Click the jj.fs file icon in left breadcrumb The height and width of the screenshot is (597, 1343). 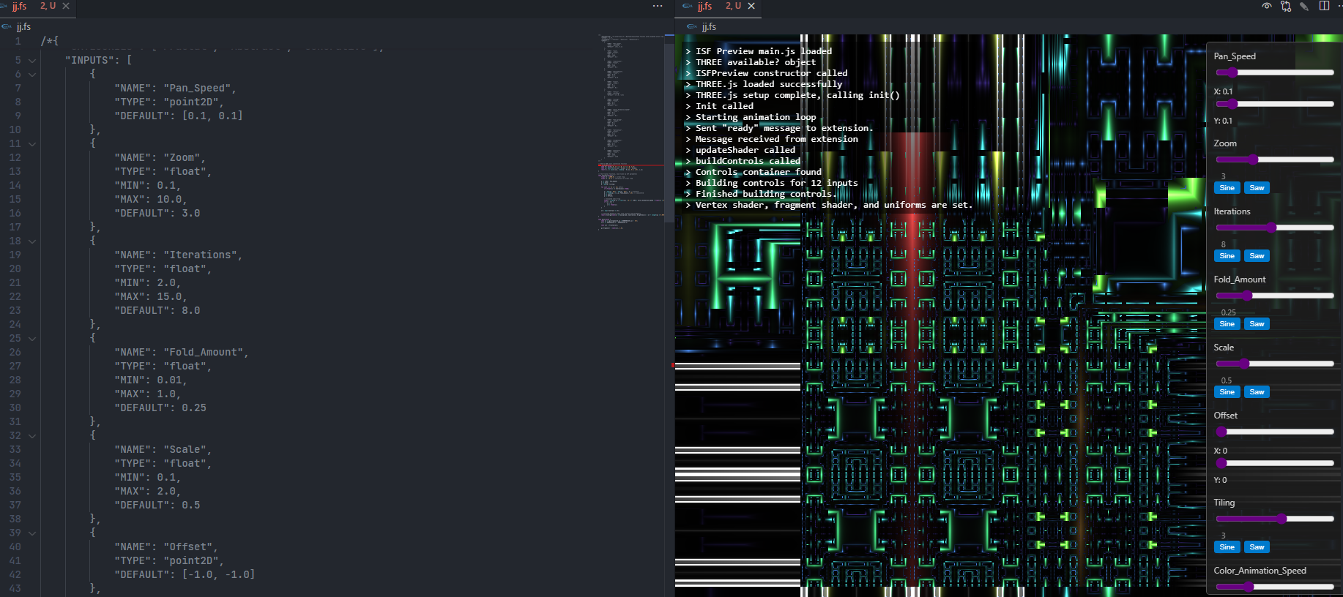tap(7, 26)
